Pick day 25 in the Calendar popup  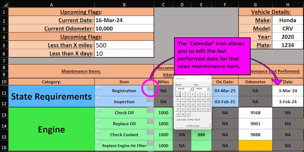click(193, 110)
